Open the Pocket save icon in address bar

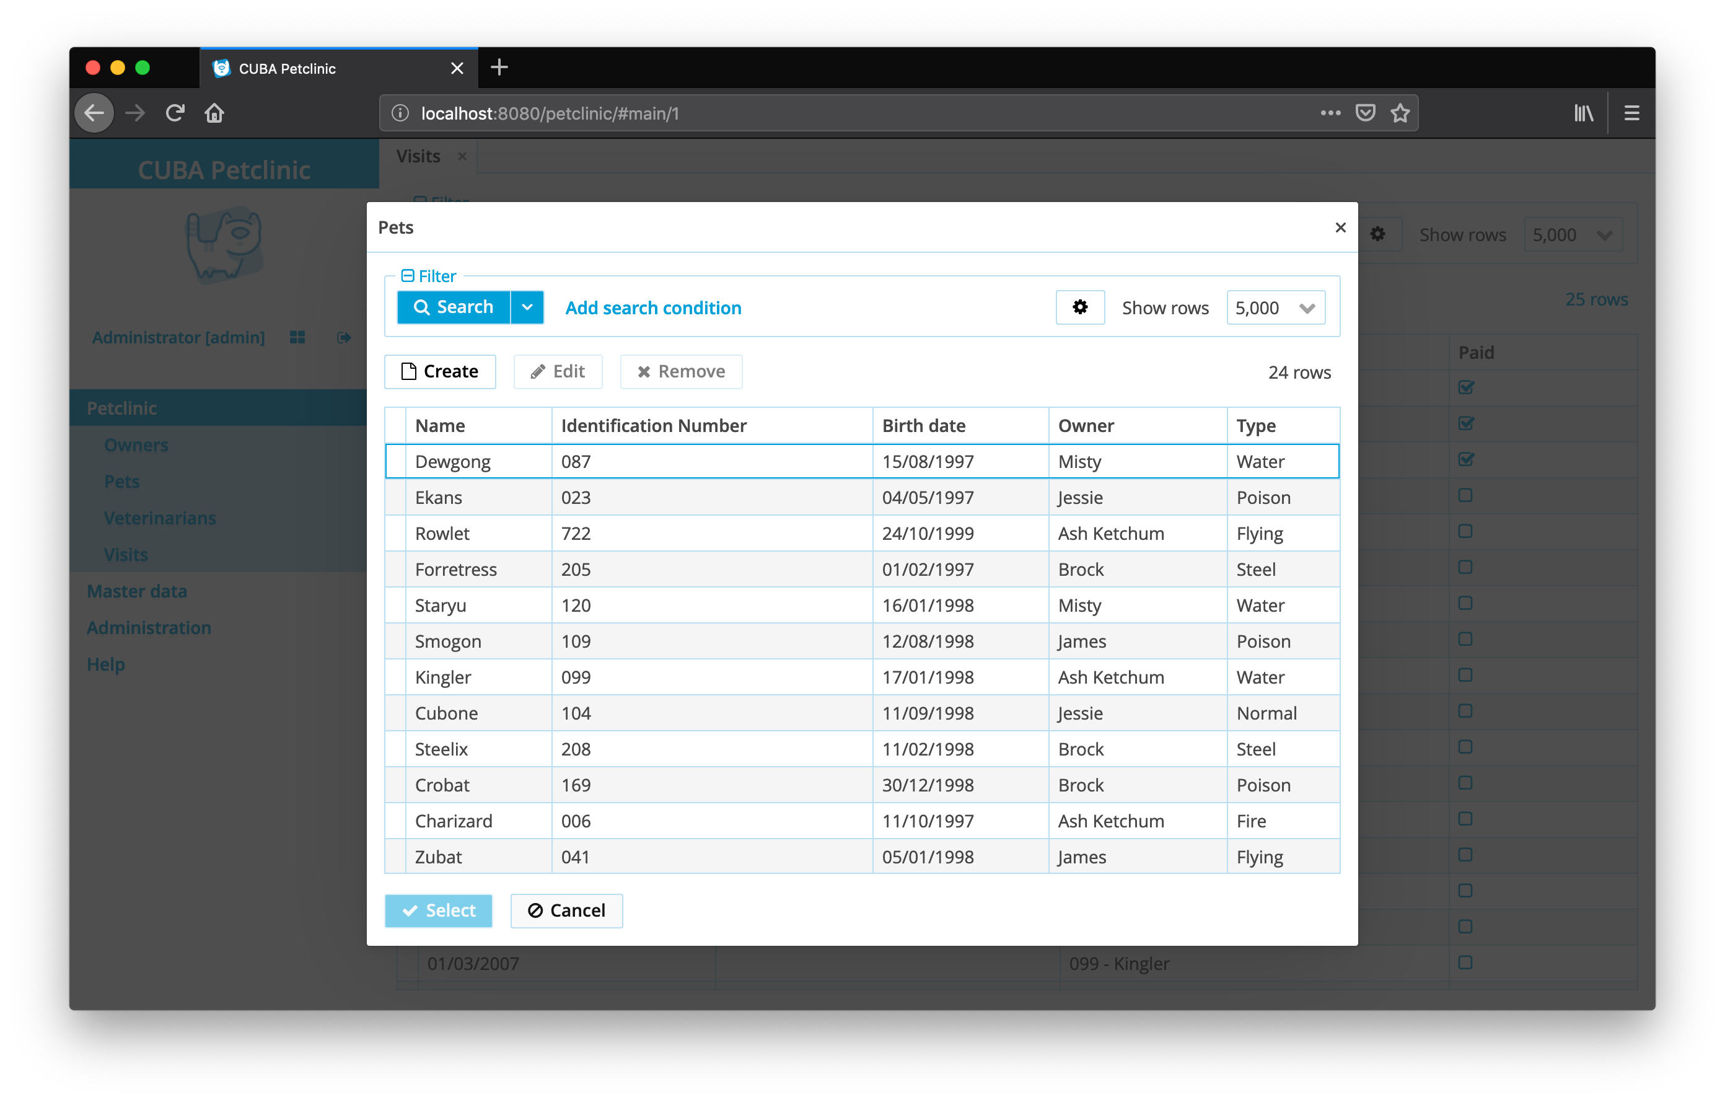pyautogui.click(x=1366, y=113)
